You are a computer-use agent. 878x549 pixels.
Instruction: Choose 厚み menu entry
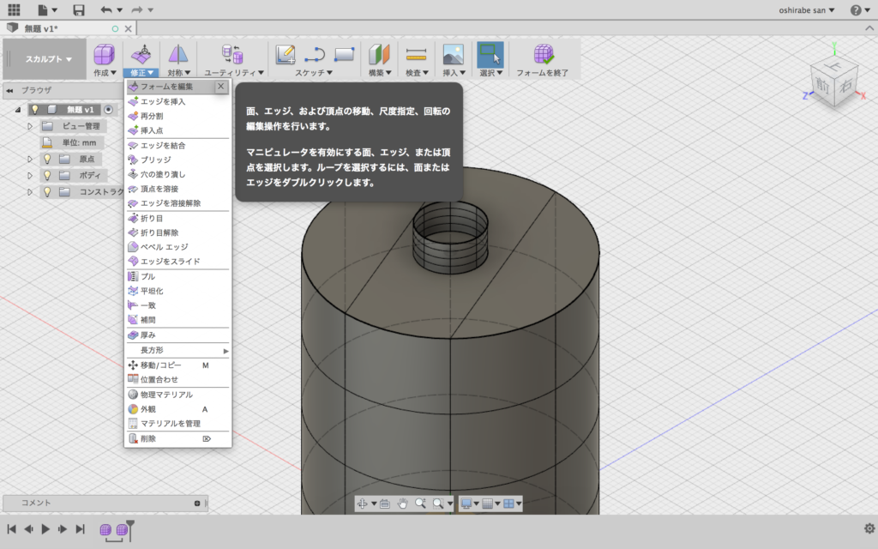pos(178,335)
